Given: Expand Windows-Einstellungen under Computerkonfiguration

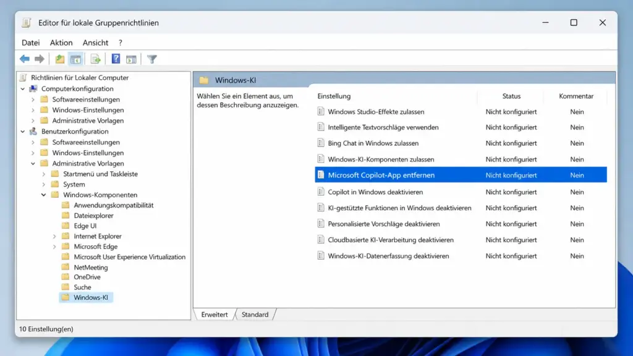Looking at the screenshot, I should pos(33,110).
